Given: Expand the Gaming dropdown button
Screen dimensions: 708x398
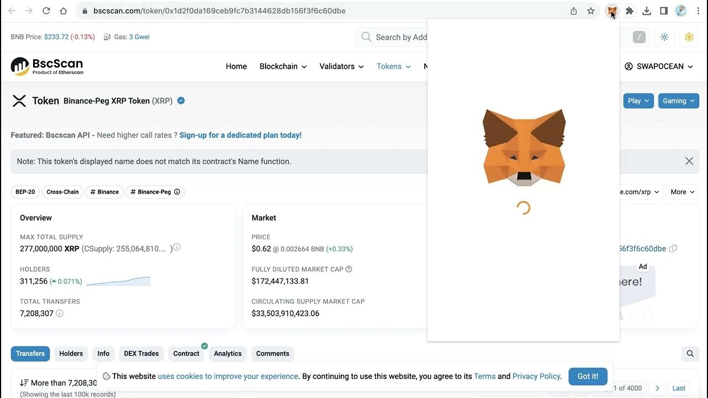Looking at the screenshot, I should [x=679, y=101].
